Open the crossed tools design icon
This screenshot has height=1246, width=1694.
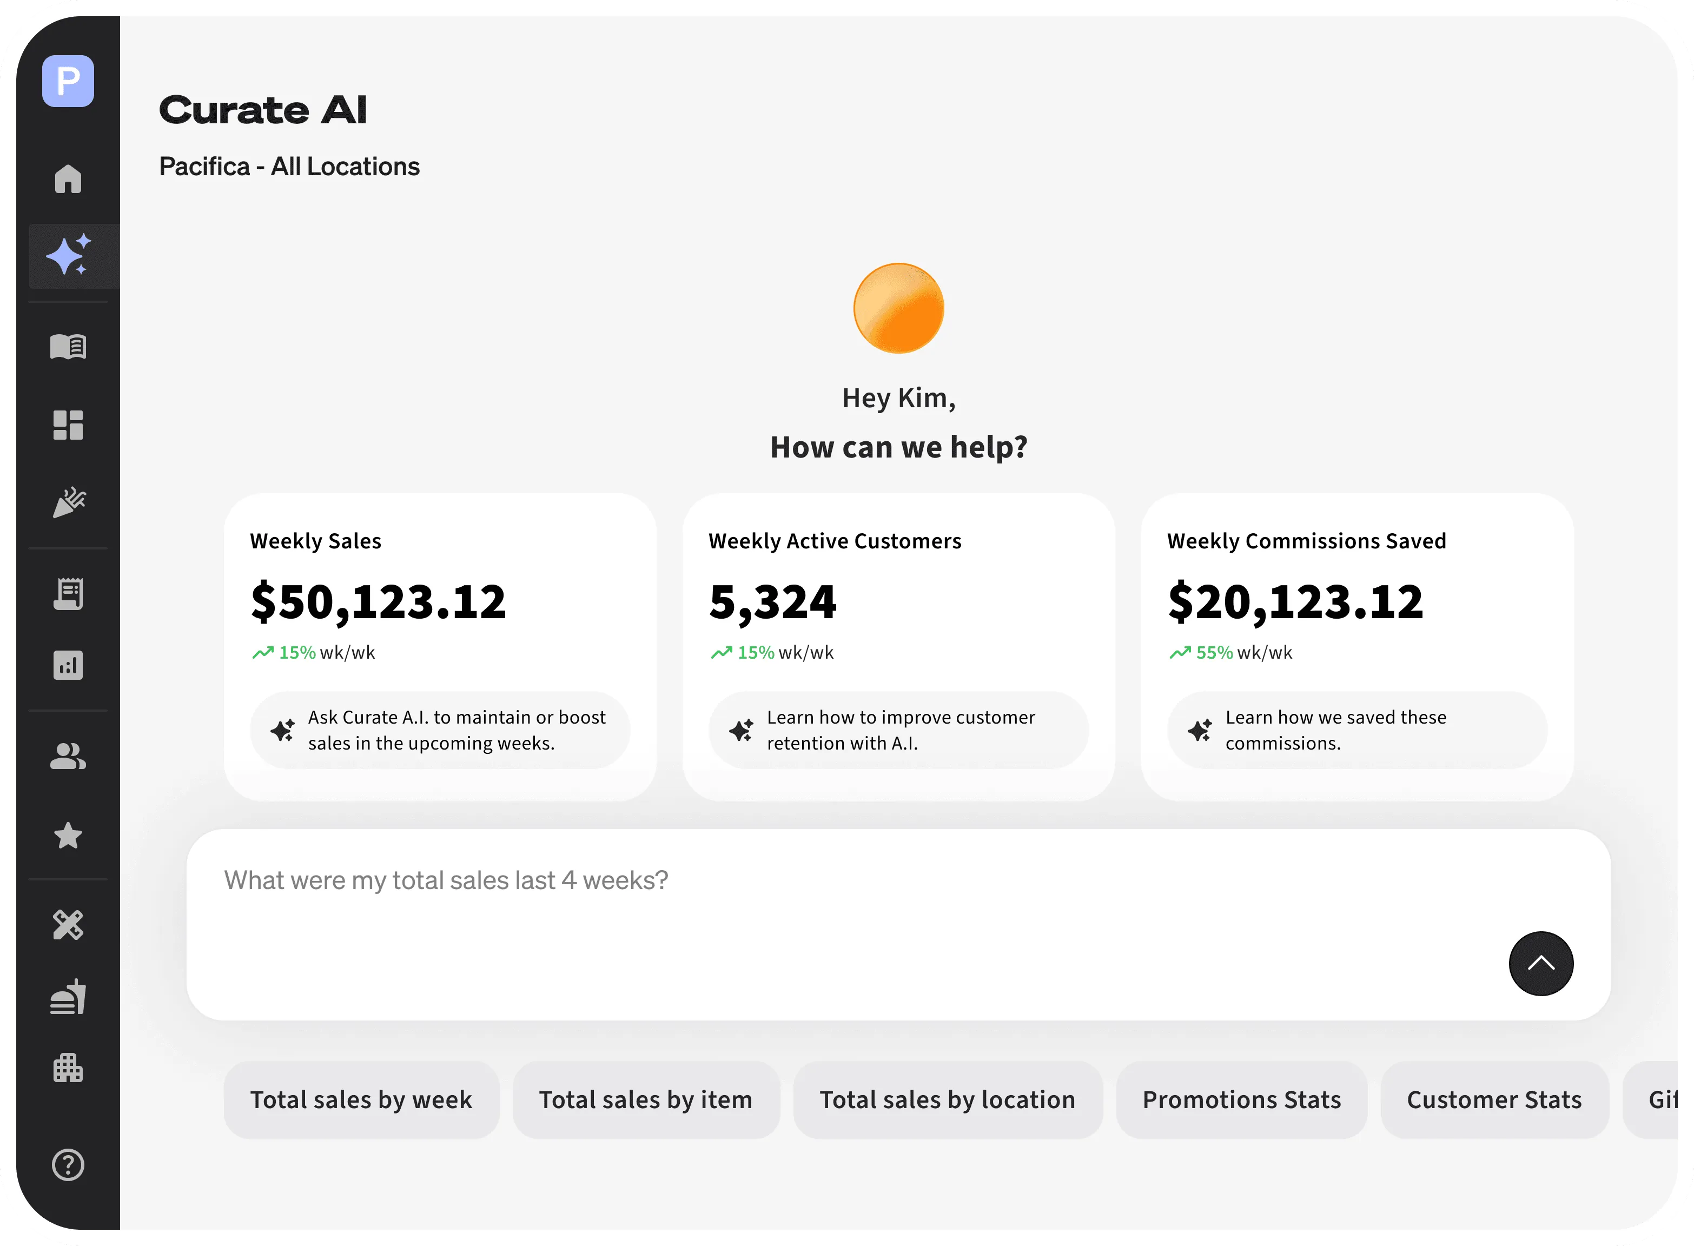pos(68,925)
